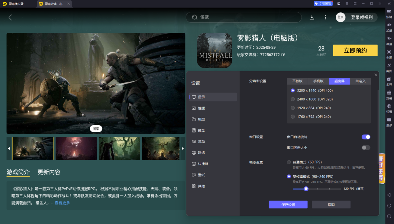Select the 3200 x 1440 resolution option
Image resolution: width=394 pixels, height=224 pixels.
tap(293, 91)
